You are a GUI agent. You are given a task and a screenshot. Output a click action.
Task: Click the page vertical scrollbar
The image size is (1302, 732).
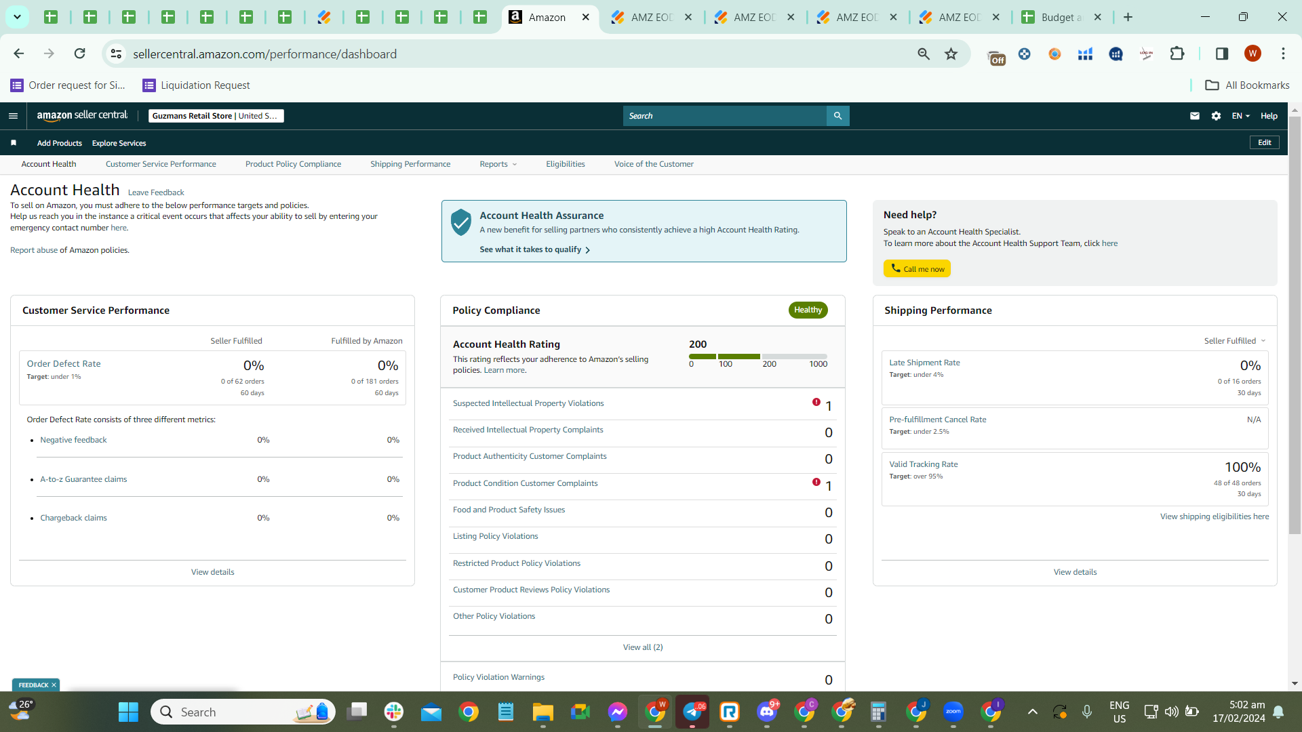click(x=1295, y=325)
